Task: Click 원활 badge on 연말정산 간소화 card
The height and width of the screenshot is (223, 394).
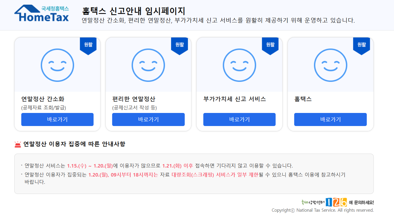Action: click(x=88, y=46)
